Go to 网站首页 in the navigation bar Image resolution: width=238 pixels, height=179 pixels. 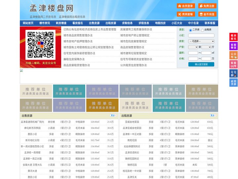[x=28, y=23]
